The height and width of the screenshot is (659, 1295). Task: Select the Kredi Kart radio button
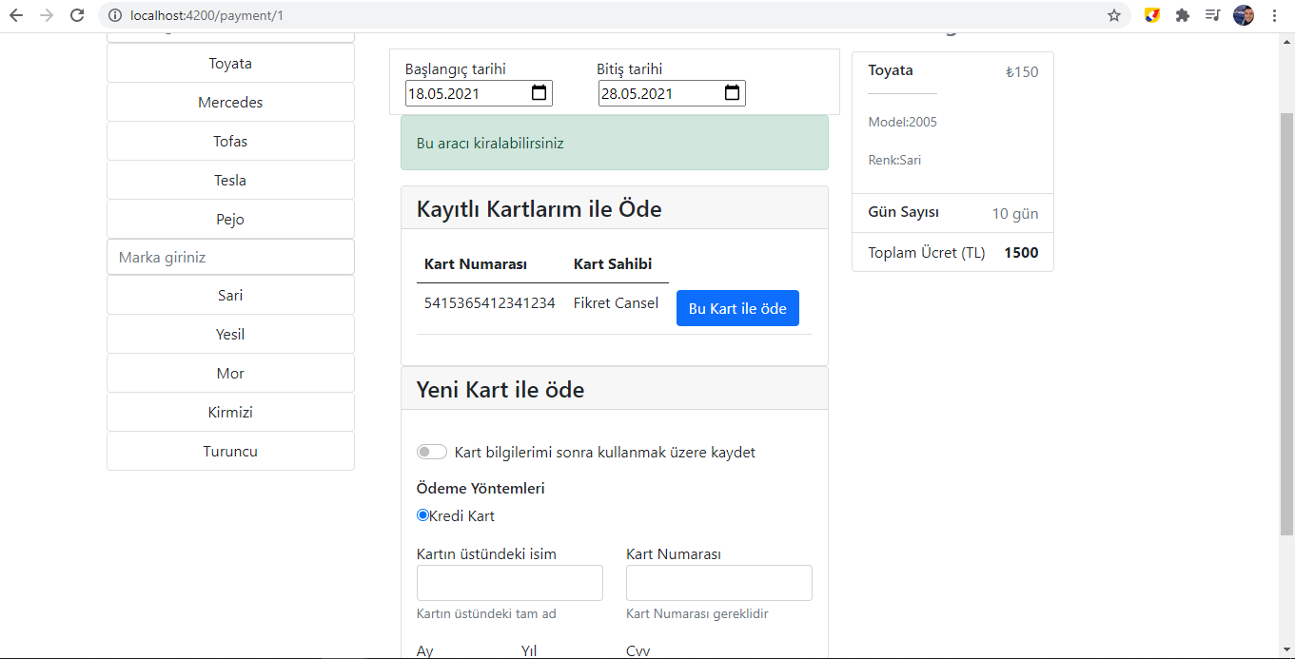click(422, 514)
